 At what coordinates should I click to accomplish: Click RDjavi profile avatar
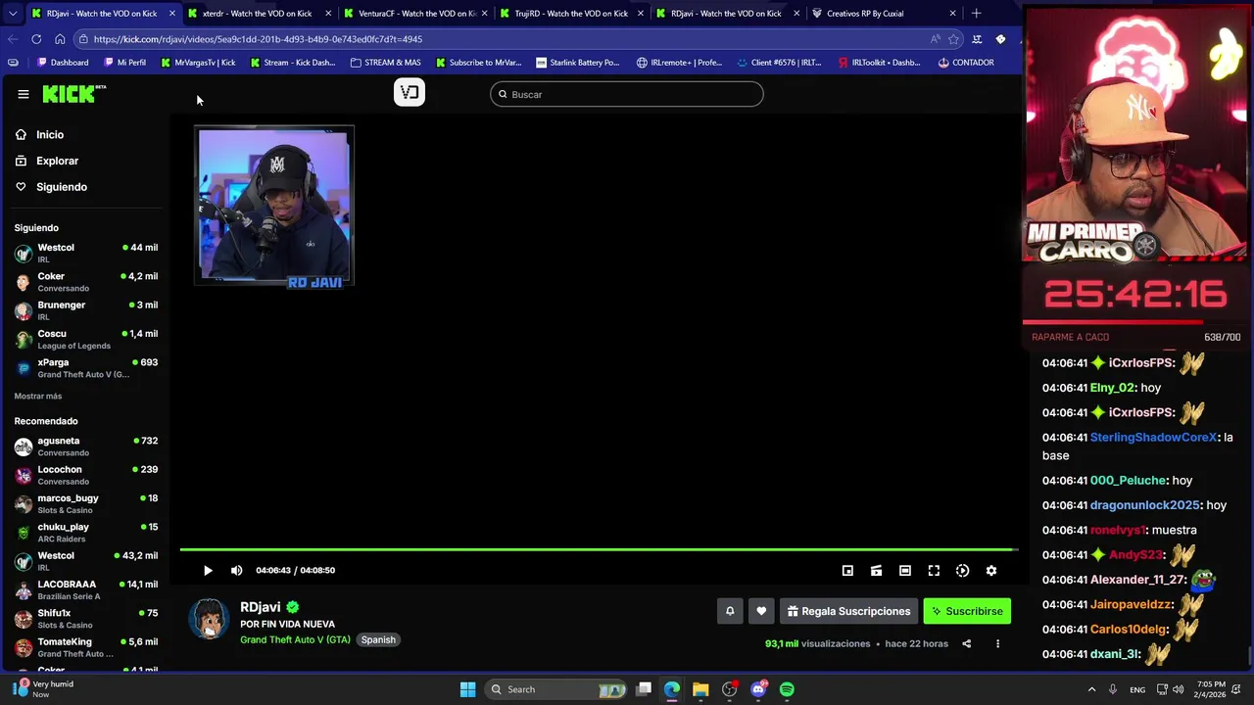point(209,619)
